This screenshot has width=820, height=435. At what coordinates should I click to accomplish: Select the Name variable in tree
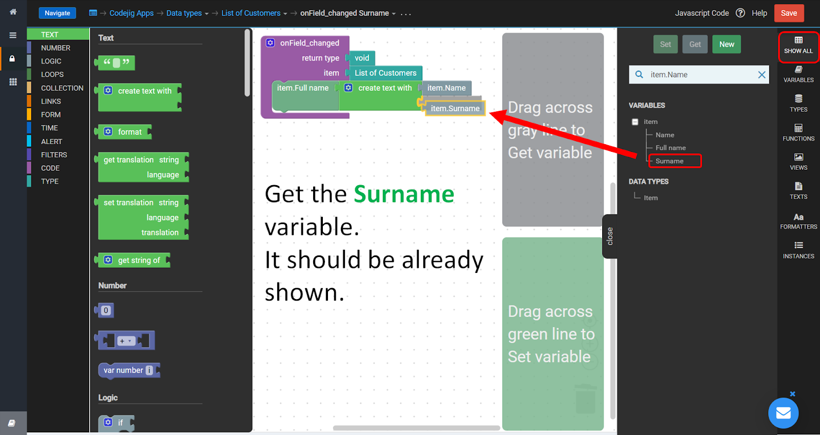tap(665, 135)
